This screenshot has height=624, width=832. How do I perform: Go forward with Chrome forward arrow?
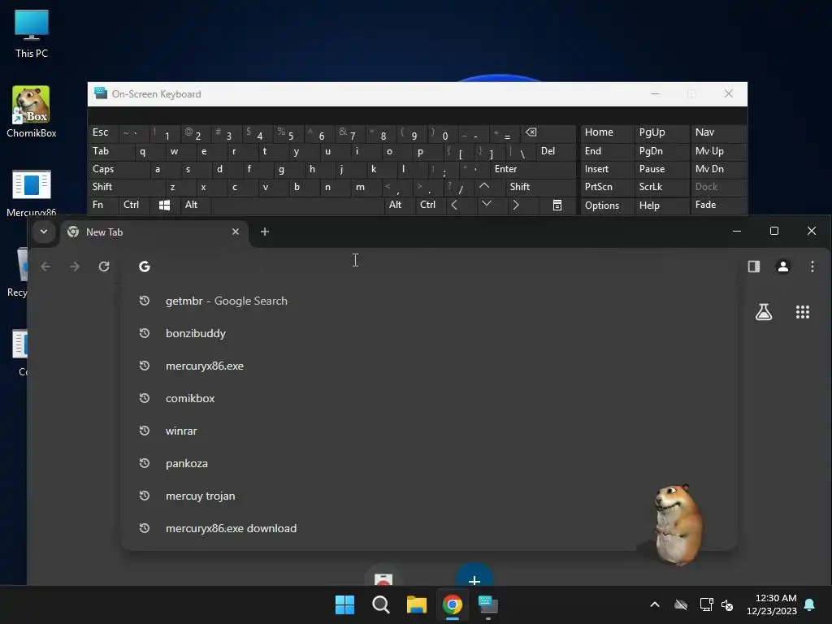coord(75,266)
